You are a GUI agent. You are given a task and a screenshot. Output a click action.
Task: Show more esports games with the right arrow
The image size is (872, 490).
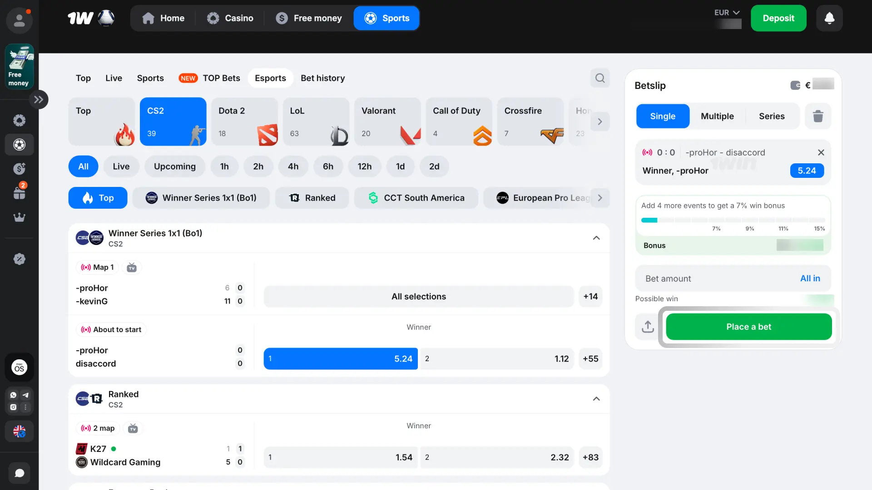point(600,122)
